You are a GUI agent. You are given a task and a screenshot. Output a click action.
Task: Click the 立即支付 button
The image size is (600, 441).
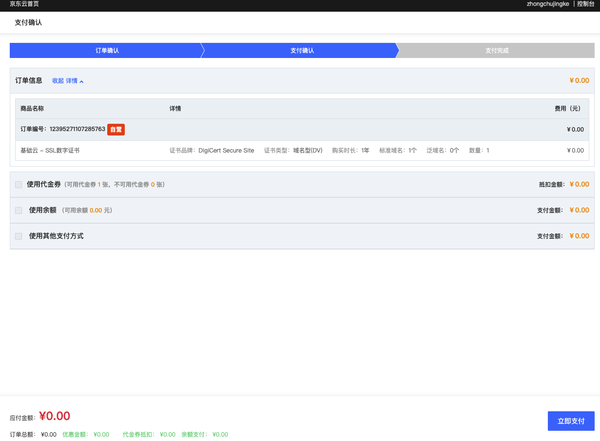pos(571,421)
